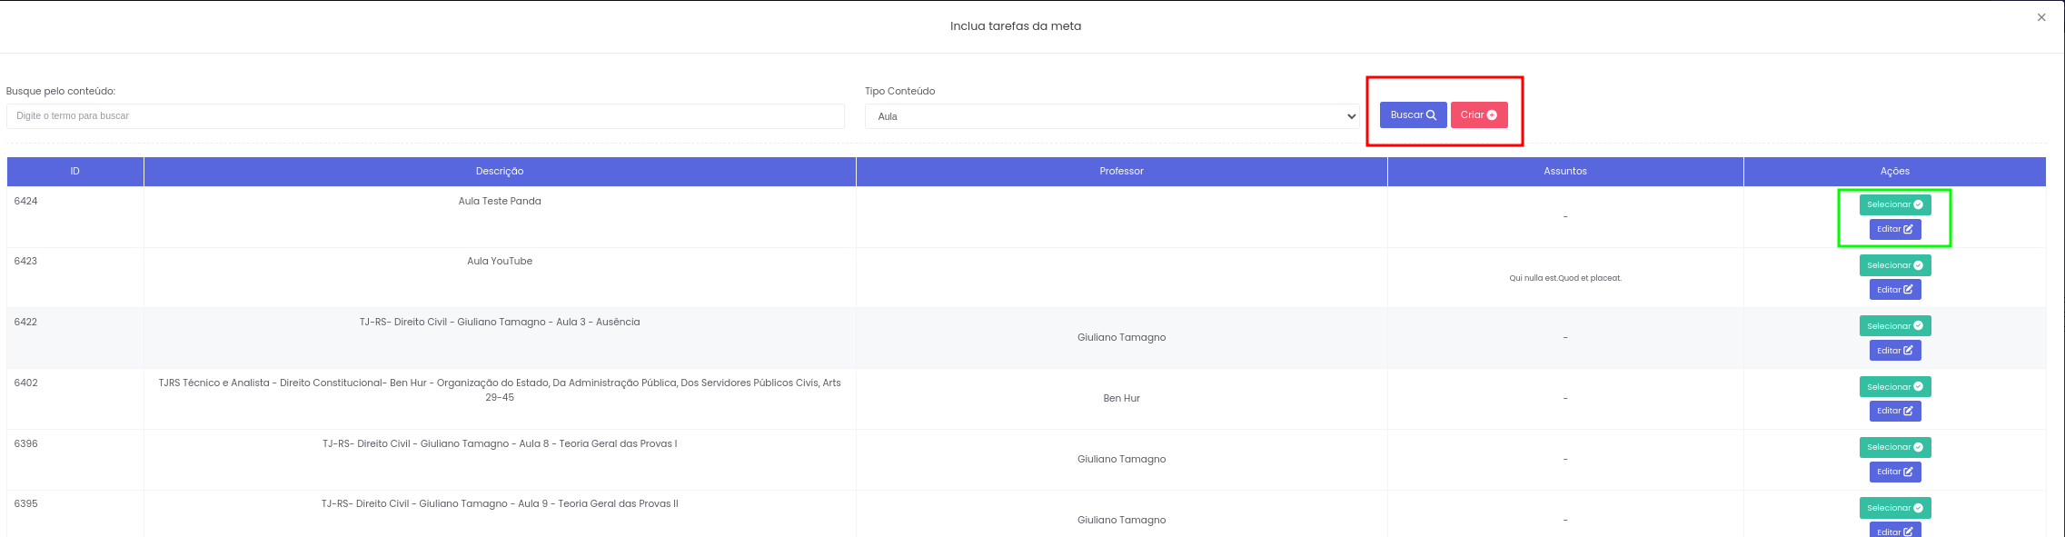Viewport: 2065px width, 537px height.
Task: Click the Buscar search button
Action: pyautogui.click(x=1413, y=115)
